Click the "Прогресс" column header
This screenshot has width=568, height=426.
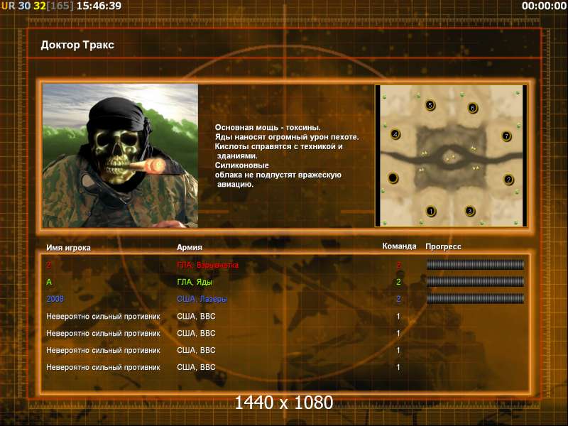click(x=443, y=246)
